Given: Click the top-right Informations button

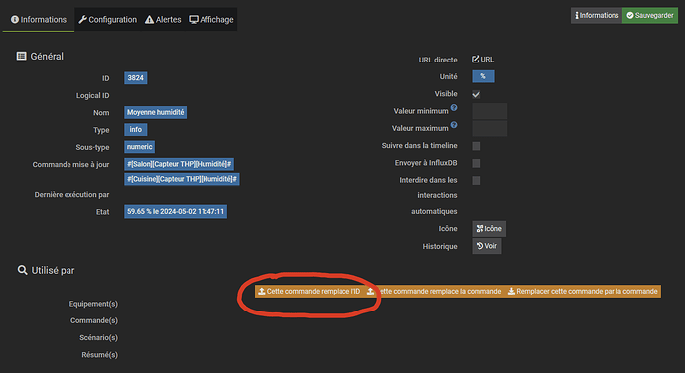Looking at the screenshot, I should [x=597, y=15].
